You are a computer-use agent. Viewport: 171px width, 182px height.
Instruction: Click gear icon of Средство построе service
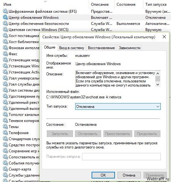point(5,145)
